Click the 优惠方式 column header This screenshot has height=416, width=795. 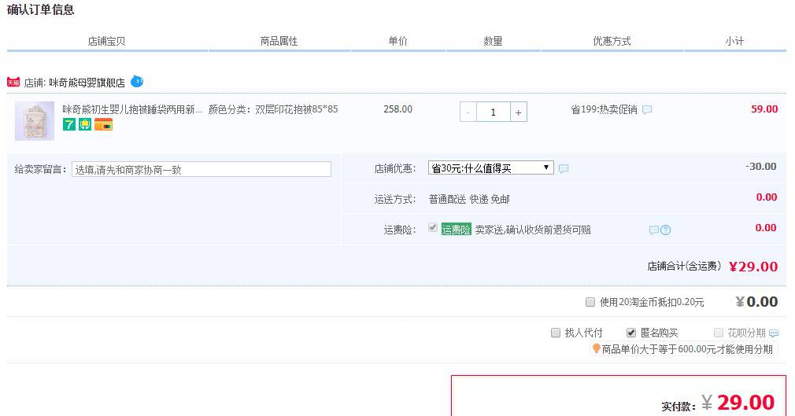[x=612, y=41]
